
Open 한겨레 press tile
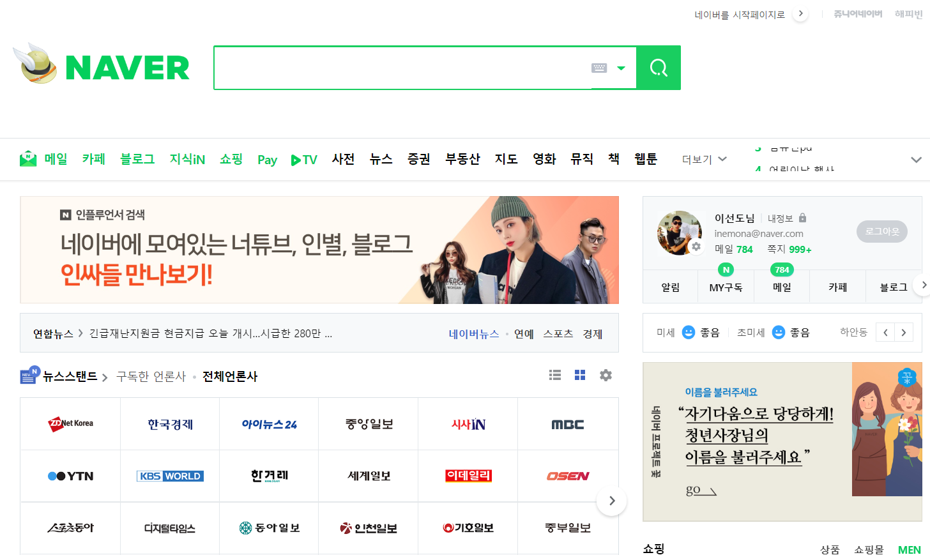[x=269, y=476]
